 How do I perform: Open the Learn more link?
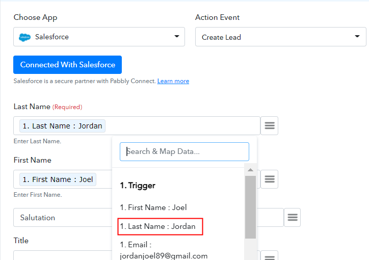pos(173,81)
